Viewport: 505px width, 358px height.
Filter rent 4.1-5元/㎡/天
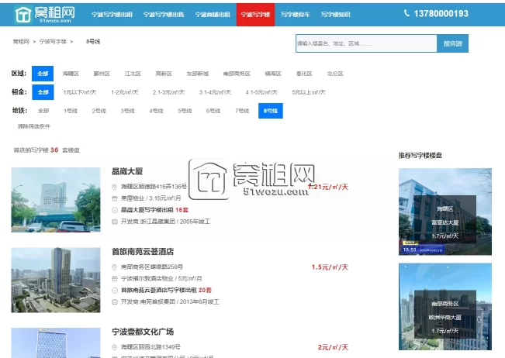pos(261,92)
